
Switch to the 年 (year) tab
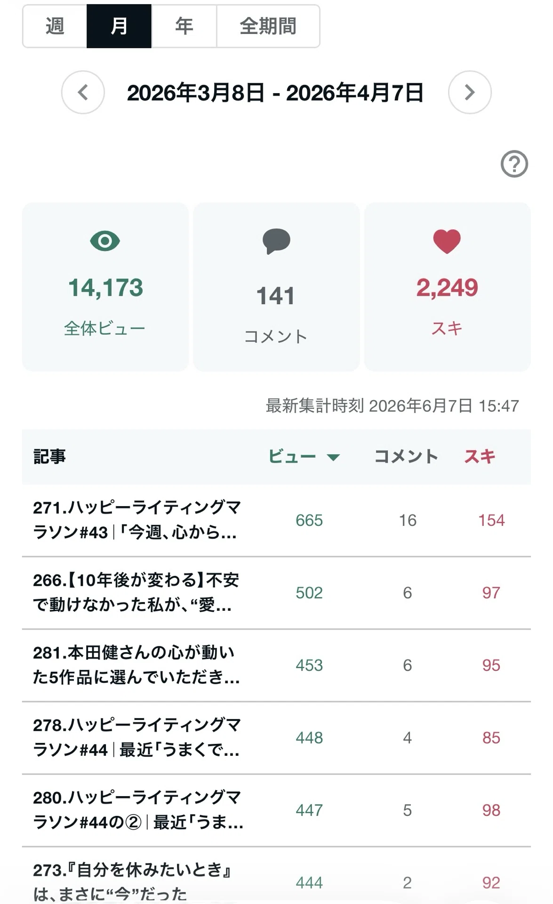pos(184,26)
